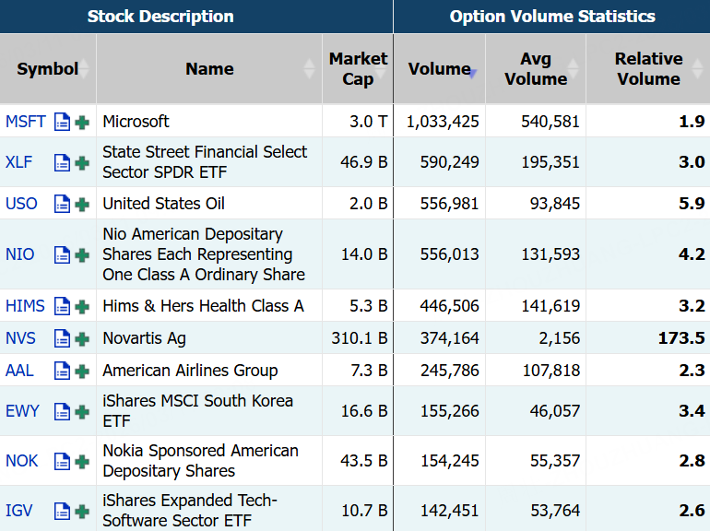Sort by Avg Volume column header
The image size is (710, 531).
click(x=536, y=69)
